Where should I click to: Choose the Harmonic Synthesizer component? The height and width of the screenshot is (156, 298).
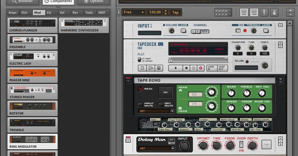pos(84,26)
